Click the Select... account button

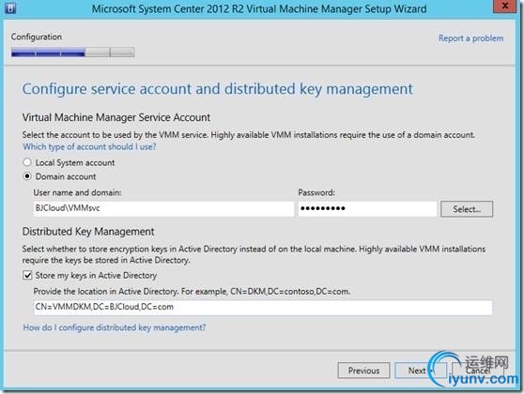(x=467, y=209)
